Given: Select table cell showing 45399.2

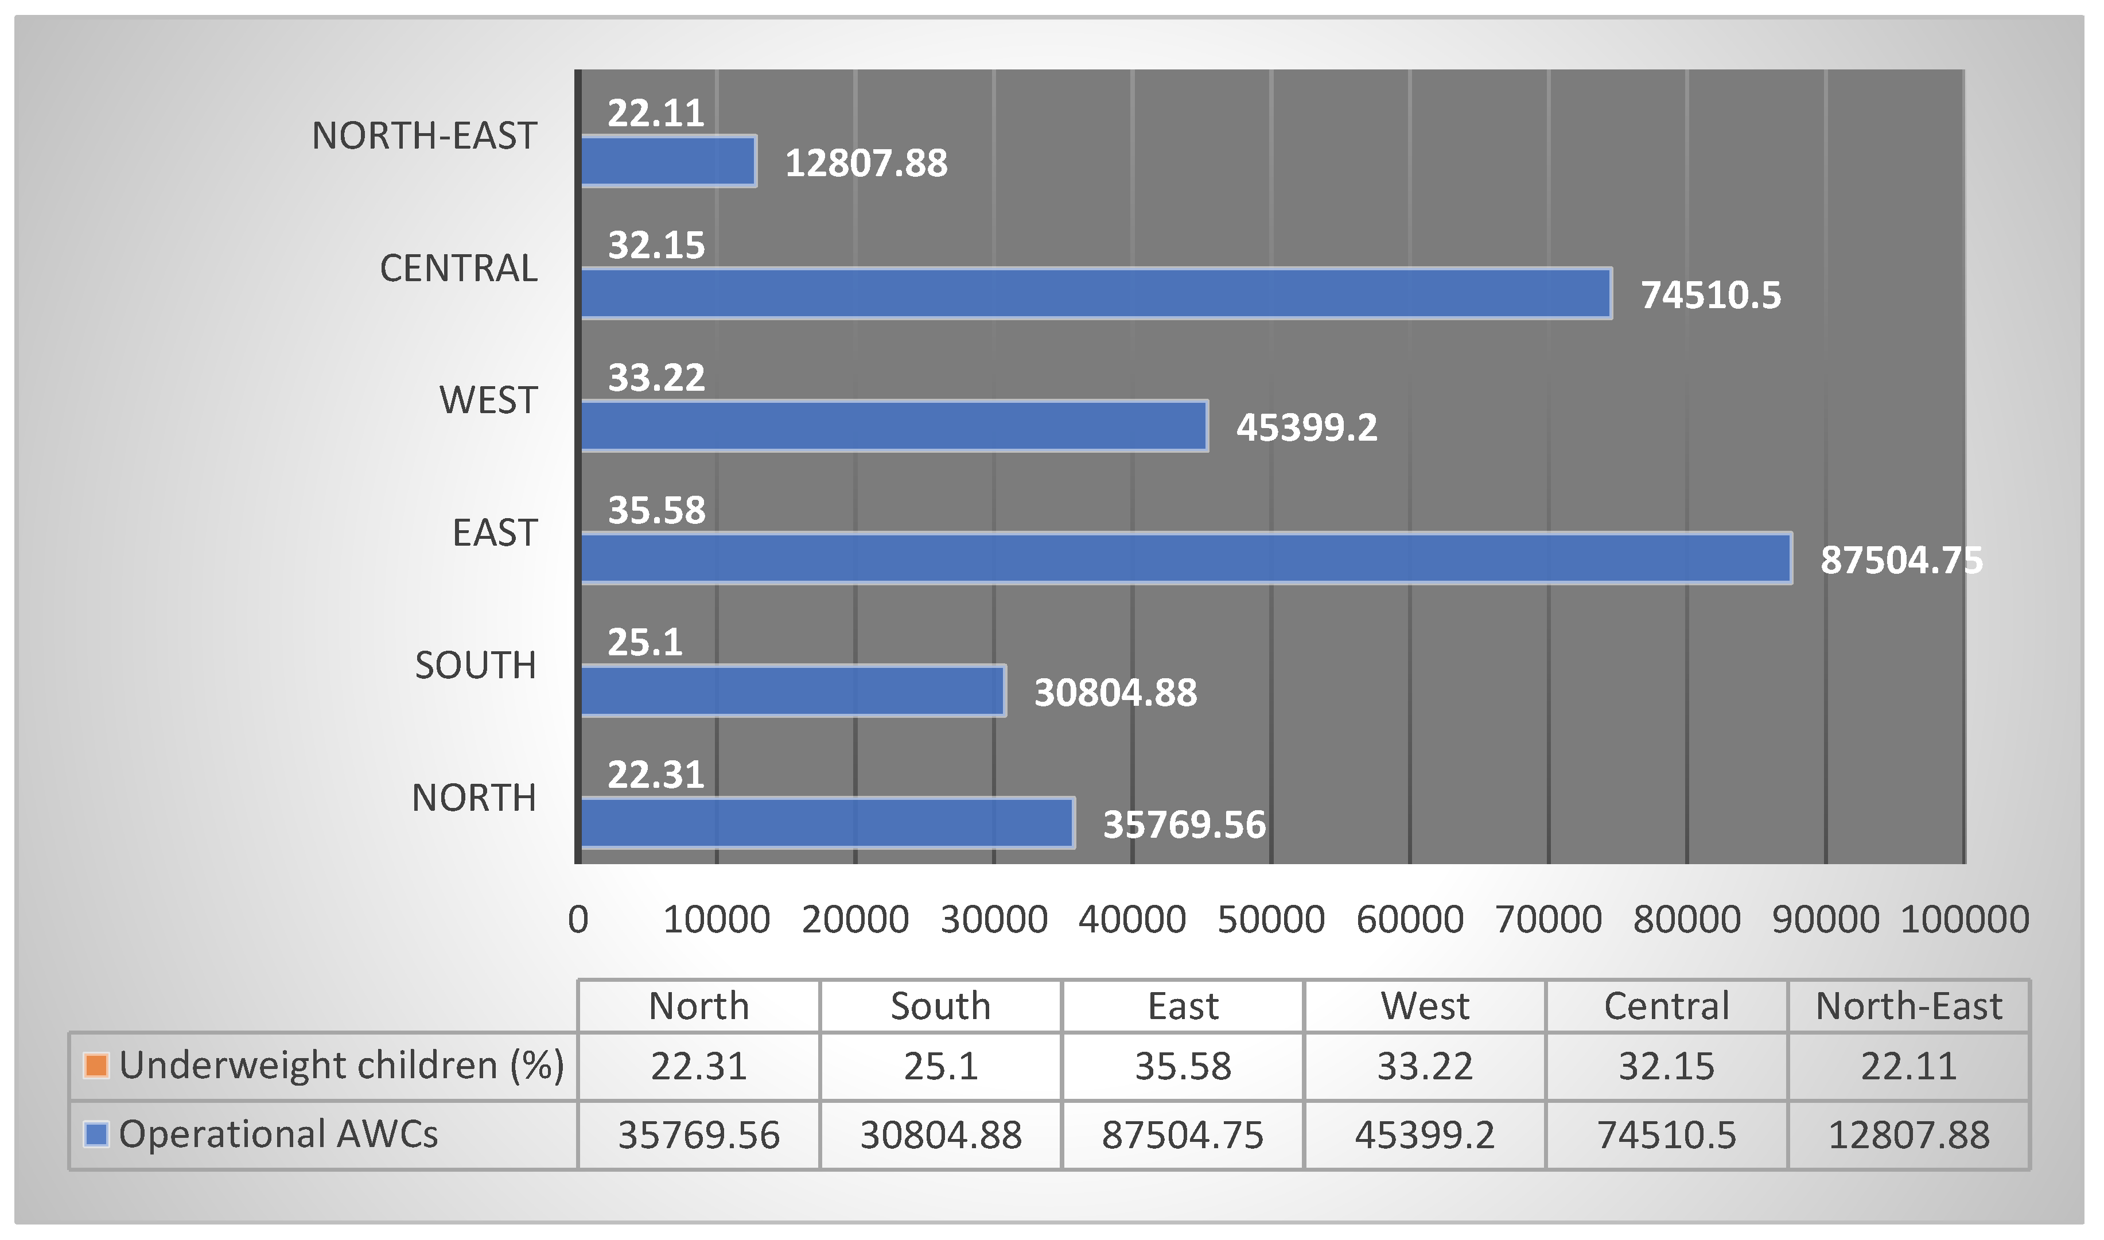Looking at the screenshot, I should pos(1424,1135).
